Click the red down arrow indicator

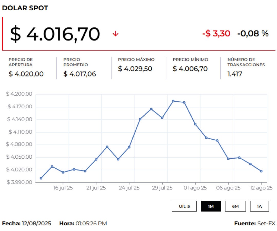115,34
